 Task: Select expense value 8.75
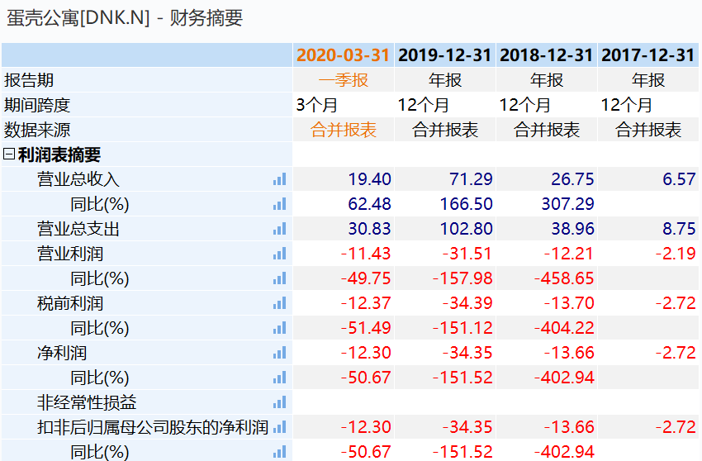(x=679, y=229)
